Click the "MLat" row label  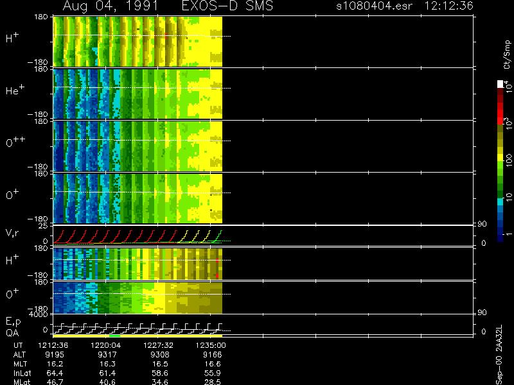click(22, 382)
